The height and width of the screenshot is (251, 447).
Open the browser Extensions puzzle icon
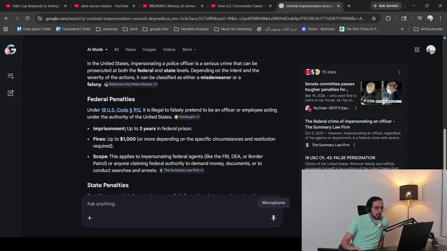pos(388,18)
